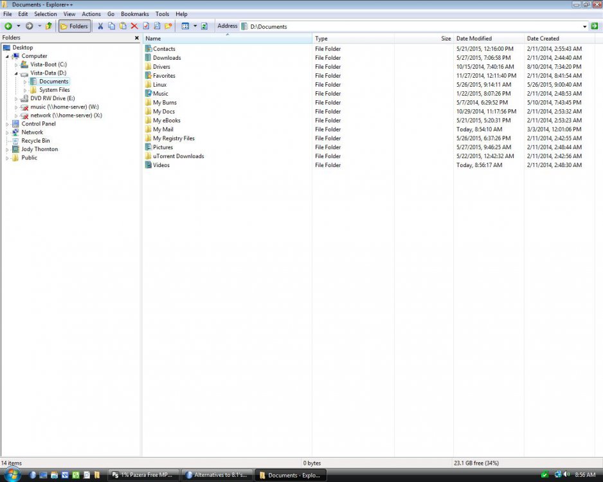Image resolution: width=603 pixels, height=482 pixels.
Task: Open the address bar dropdown arrow
Action: tap(585, 26)
